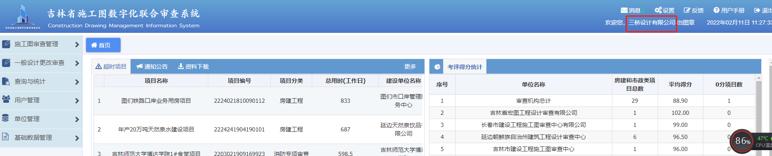
Task: Click the 考评得分统计 pie chart icon
Action: pos(437,67)
